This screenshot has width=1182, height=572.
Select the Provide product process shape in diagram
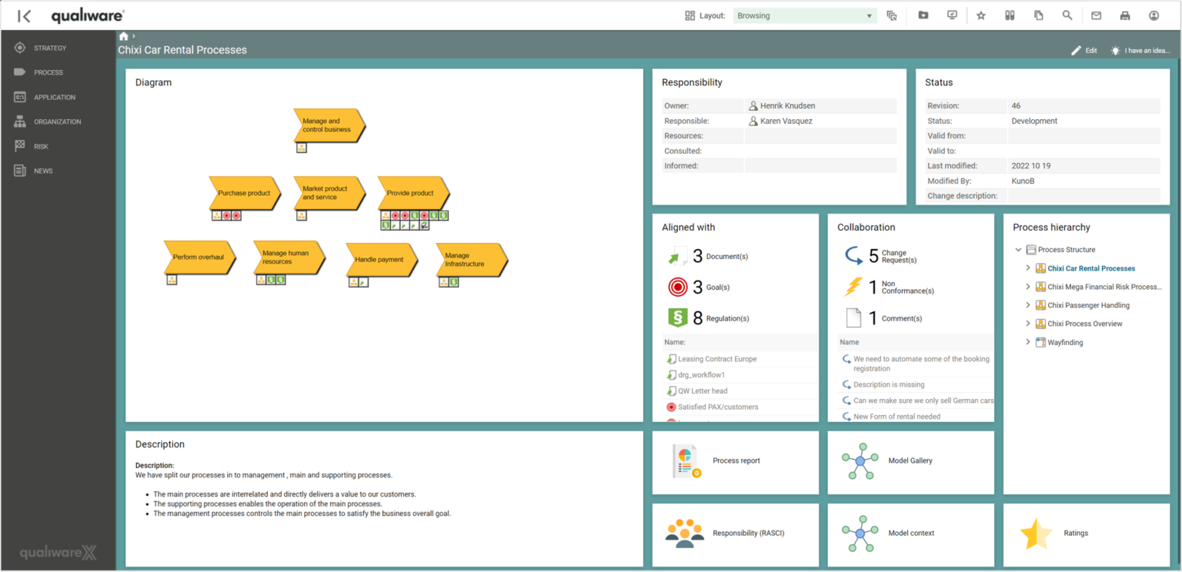tap(412, 193)
